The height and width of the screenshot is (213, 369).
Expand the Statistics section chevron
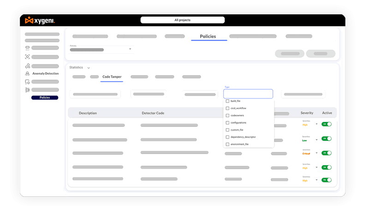coord(89,68)
